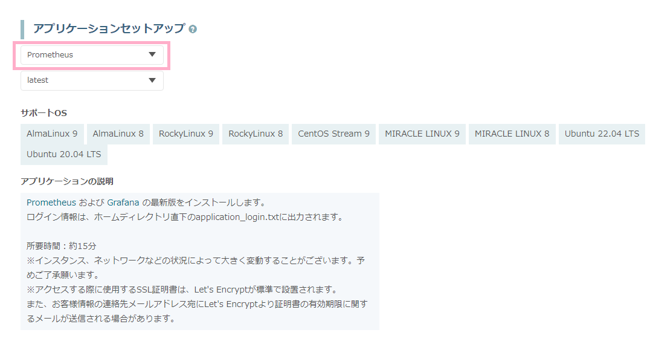Select the AlmaLinux 8 OS tag
The height and width of the screenshot is (353, 650).
coord(118,134)
